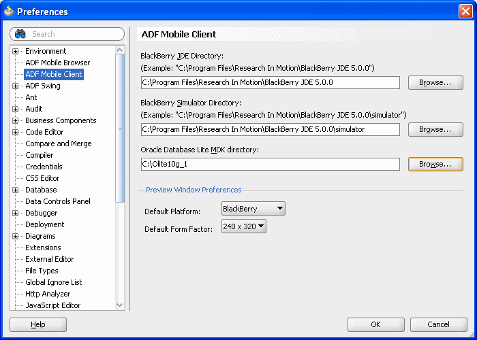Screen dimensions: 477x340
Task: Expand the Audit node
Action: pyautogui.click(x=15, y=109)
